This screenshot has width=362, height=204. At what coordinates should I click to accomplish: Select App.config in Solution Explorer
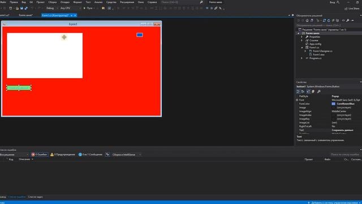pos(315,44)
